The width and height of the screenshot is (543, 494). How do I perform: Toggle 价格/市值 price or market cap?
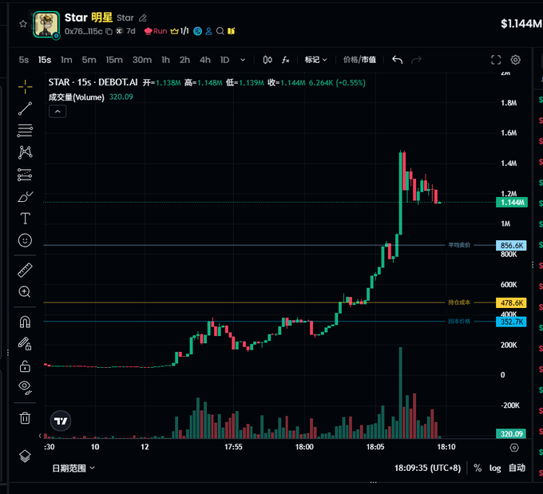pyautogui.click(x=359, y=60)
